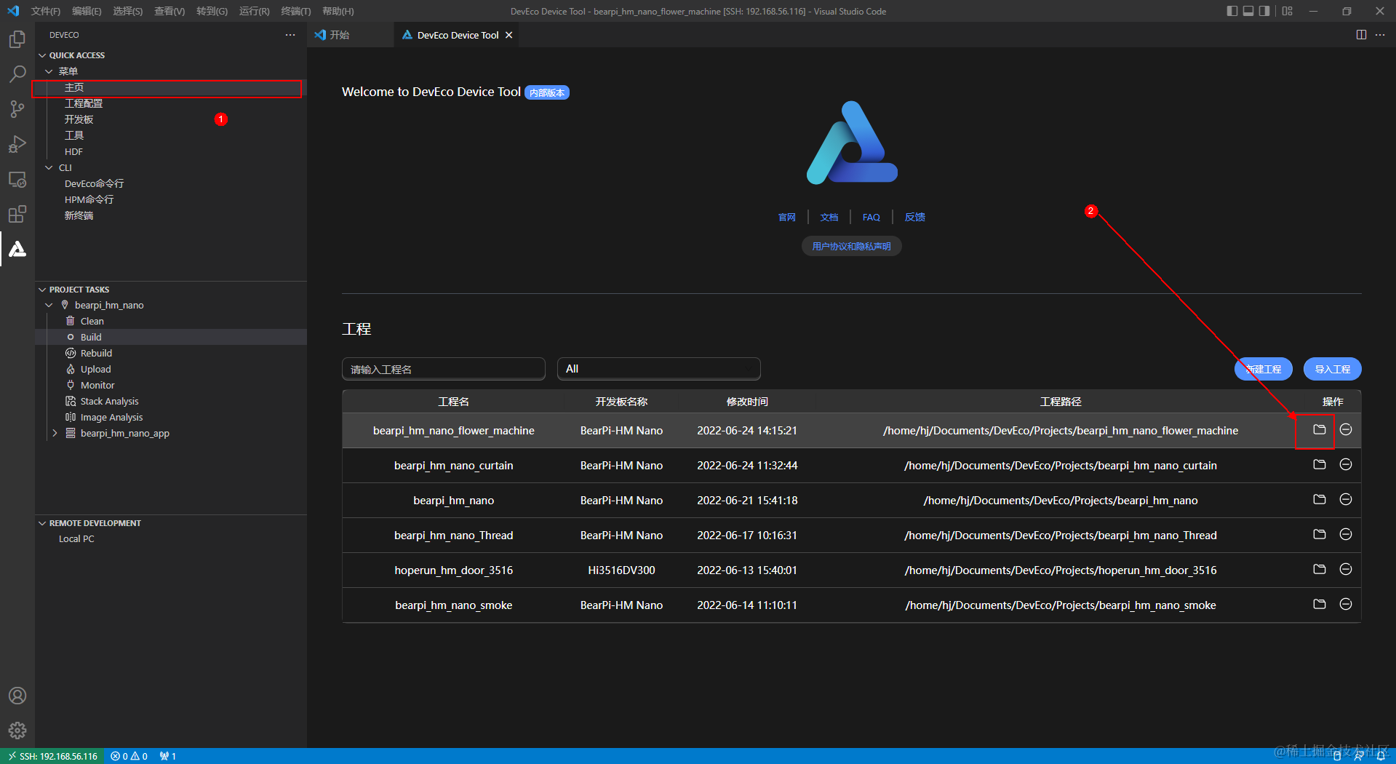This screenshot has height=764, width=1396.
Task: Open the Remote Explorer view
Action: (x=17, y=179)
